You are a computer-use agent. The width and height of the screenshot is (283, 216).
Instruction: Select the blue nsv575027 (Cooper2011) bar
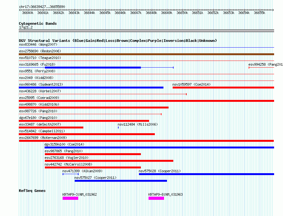pos(121,181)
